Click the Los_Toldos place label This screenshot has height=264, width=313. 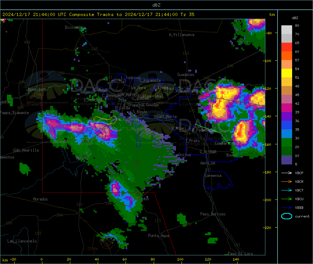pos(138,199)
